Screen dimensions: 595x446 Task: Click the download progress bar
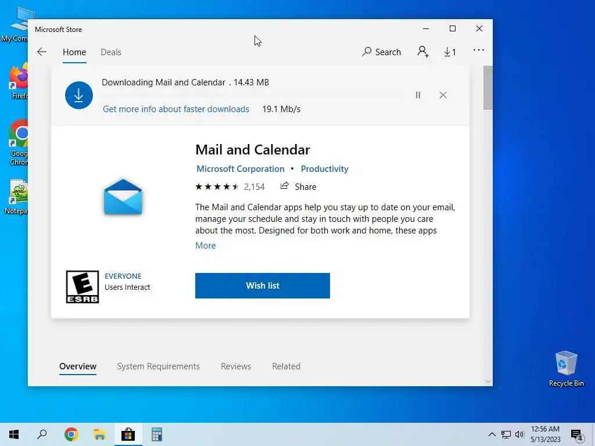point(253,95)
